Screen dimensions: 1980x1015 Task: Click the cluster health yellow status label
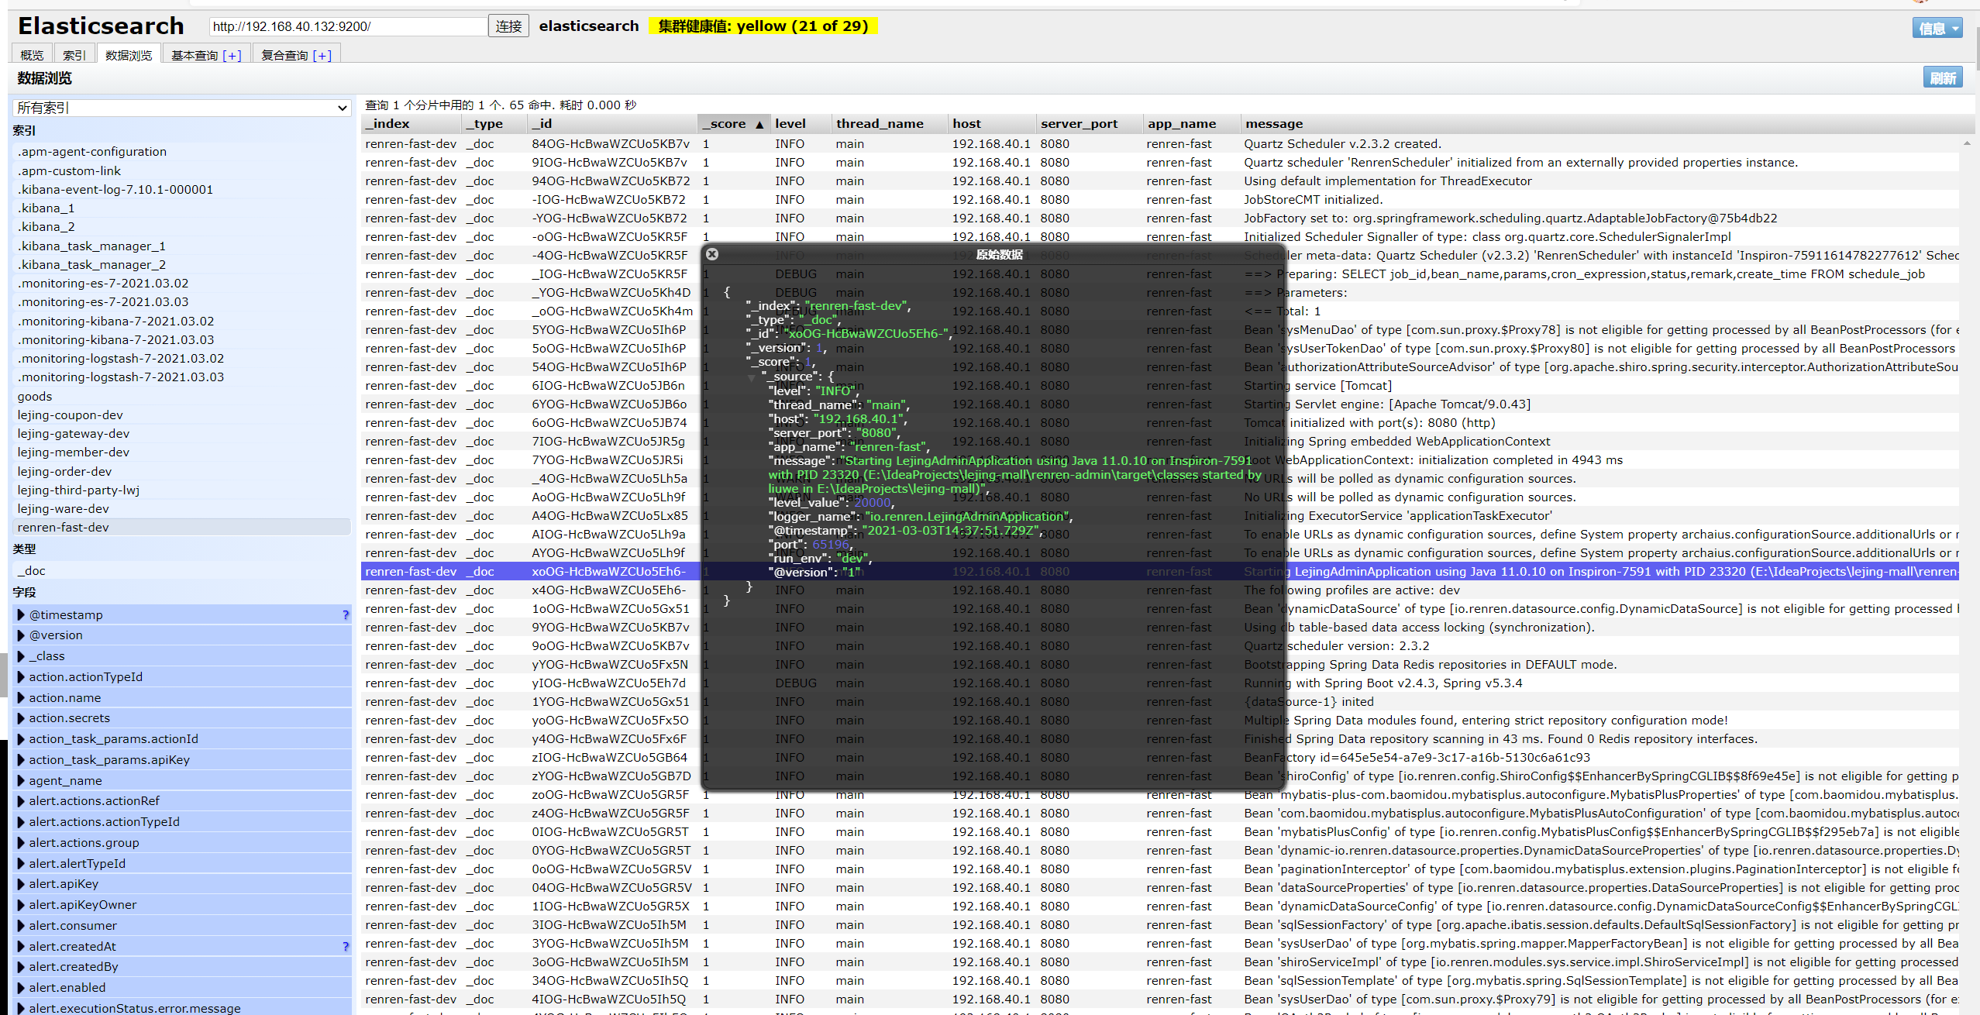763,26
